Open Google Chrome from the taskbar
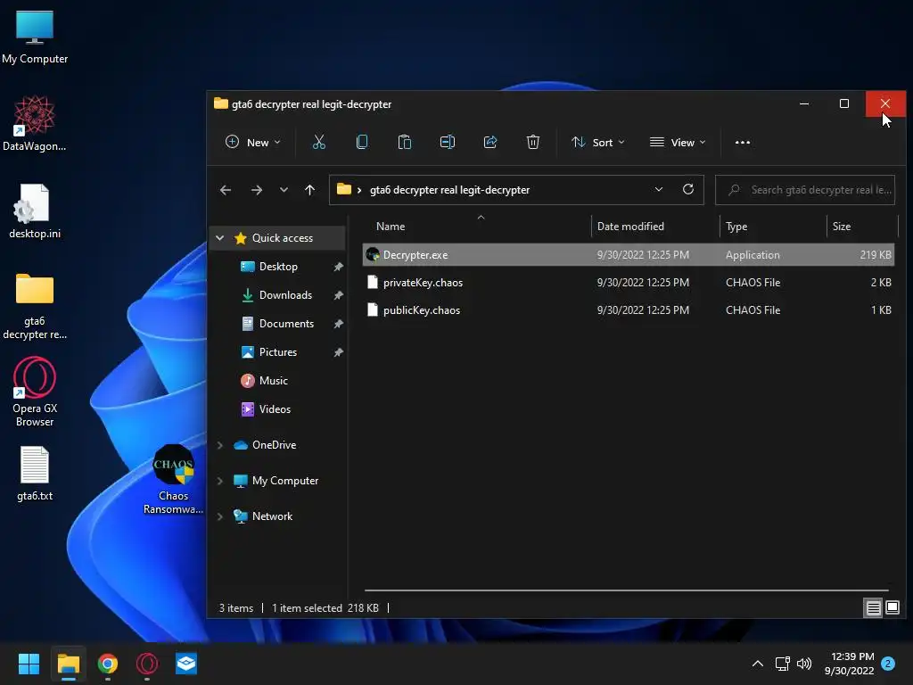Viewport: 913px width, 685px height. (108, 664)
